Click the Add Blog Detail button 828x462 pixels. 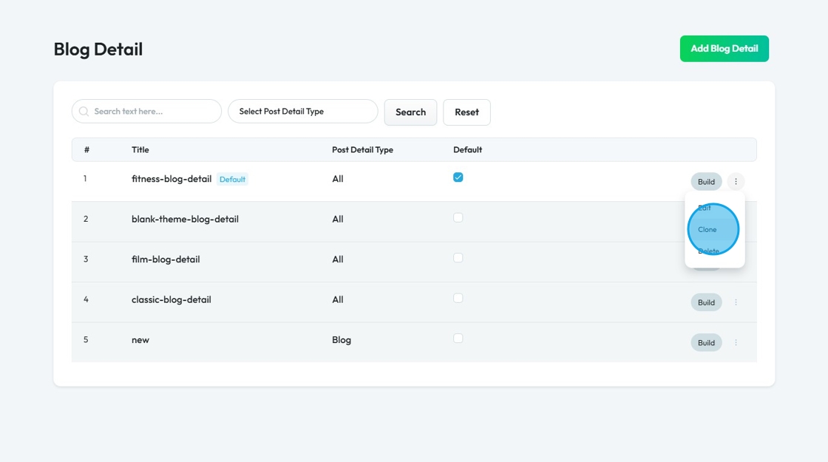tap(724, 49)
